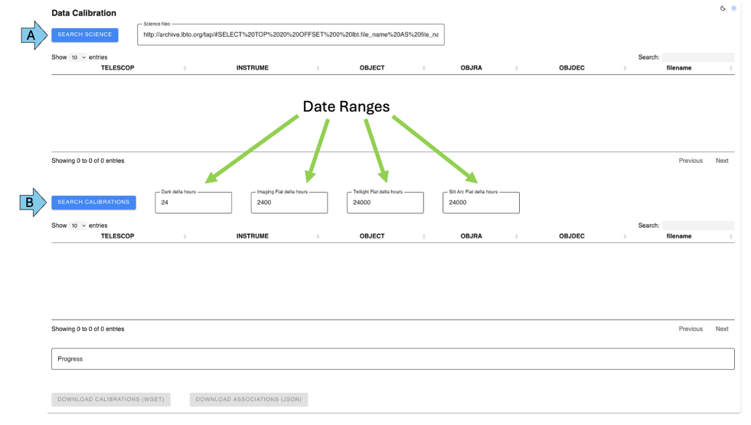Click the science table Search box

[x=697, y=57]
